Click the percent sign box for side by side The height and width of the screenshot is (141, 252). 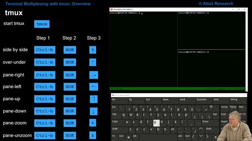(93, 50)
